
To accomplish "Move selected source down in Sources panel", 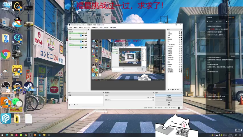I will click(x=178, y=90).
